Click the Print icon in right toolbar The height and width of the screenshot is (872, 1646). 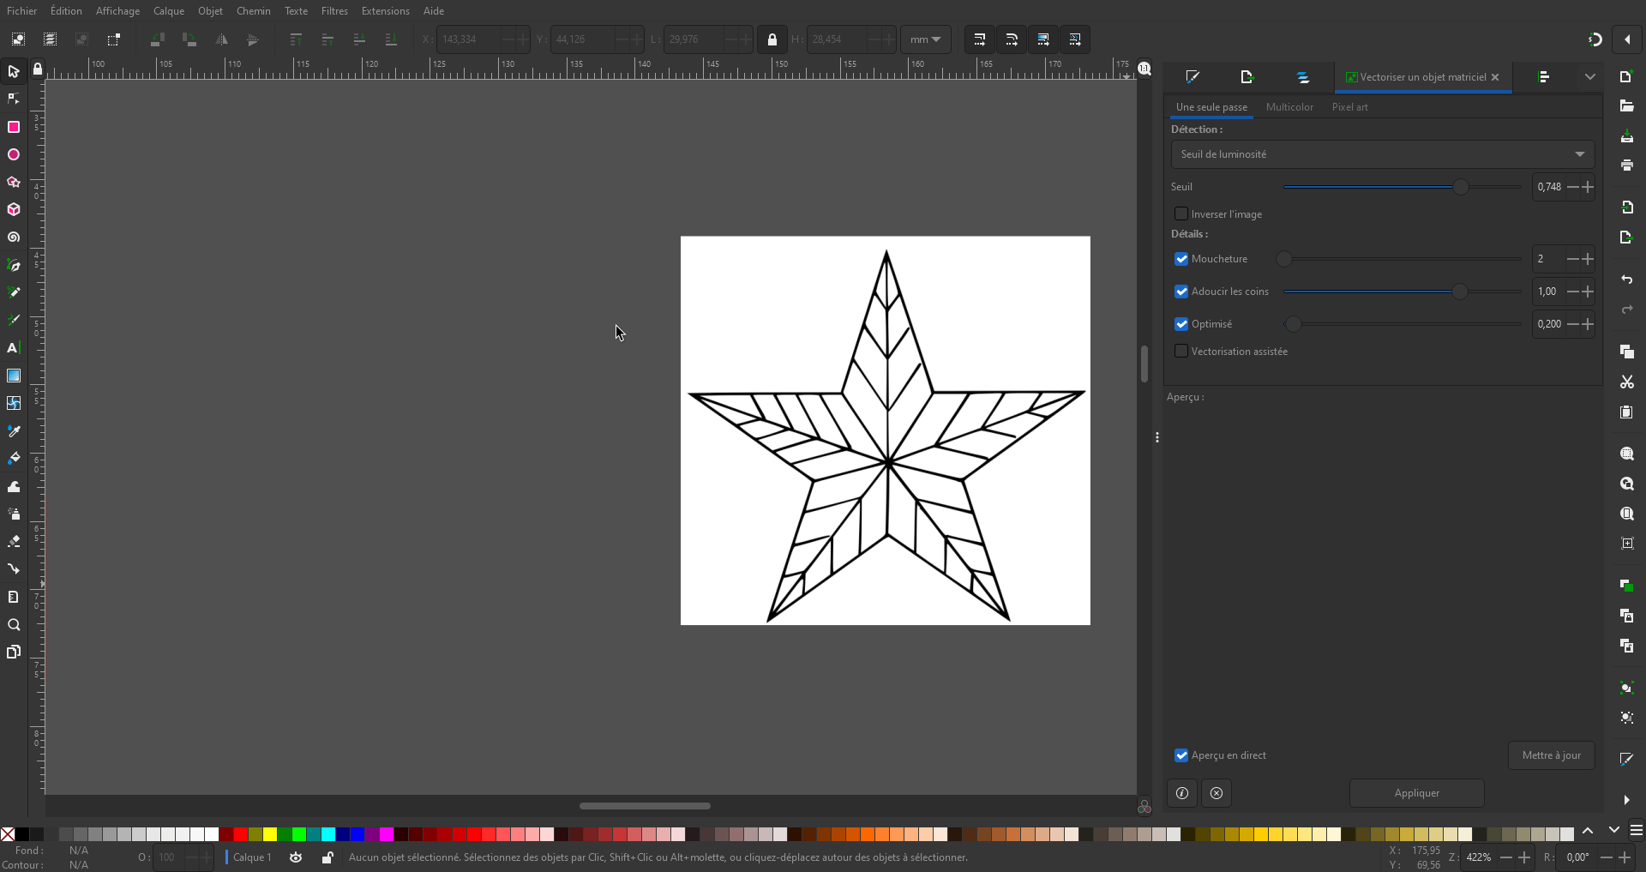coord(1626,165)
